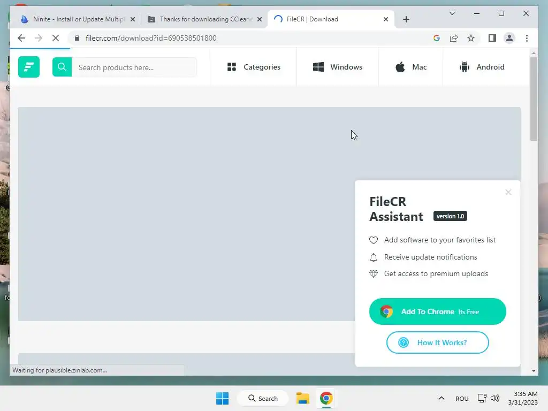Viewport: 548px width, 411px height.
Task: Click the network status tray icon
Action: tap(482, 398)
